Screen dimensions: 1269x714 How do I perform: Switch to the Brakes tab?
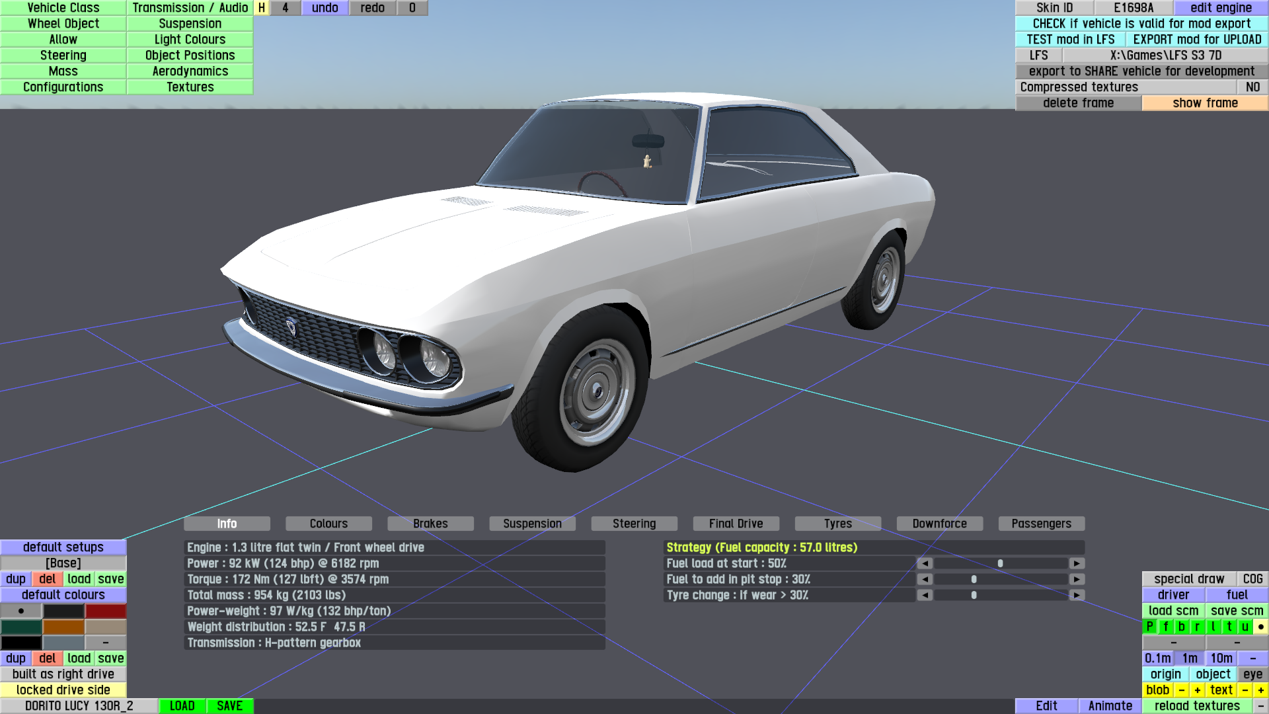point(430,524)
